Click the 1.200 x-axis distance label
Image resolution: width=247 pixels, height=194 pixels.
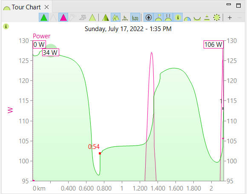tap(140, 188)
